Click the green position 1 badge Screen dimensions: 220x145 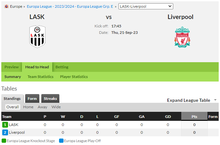point(5,125)
